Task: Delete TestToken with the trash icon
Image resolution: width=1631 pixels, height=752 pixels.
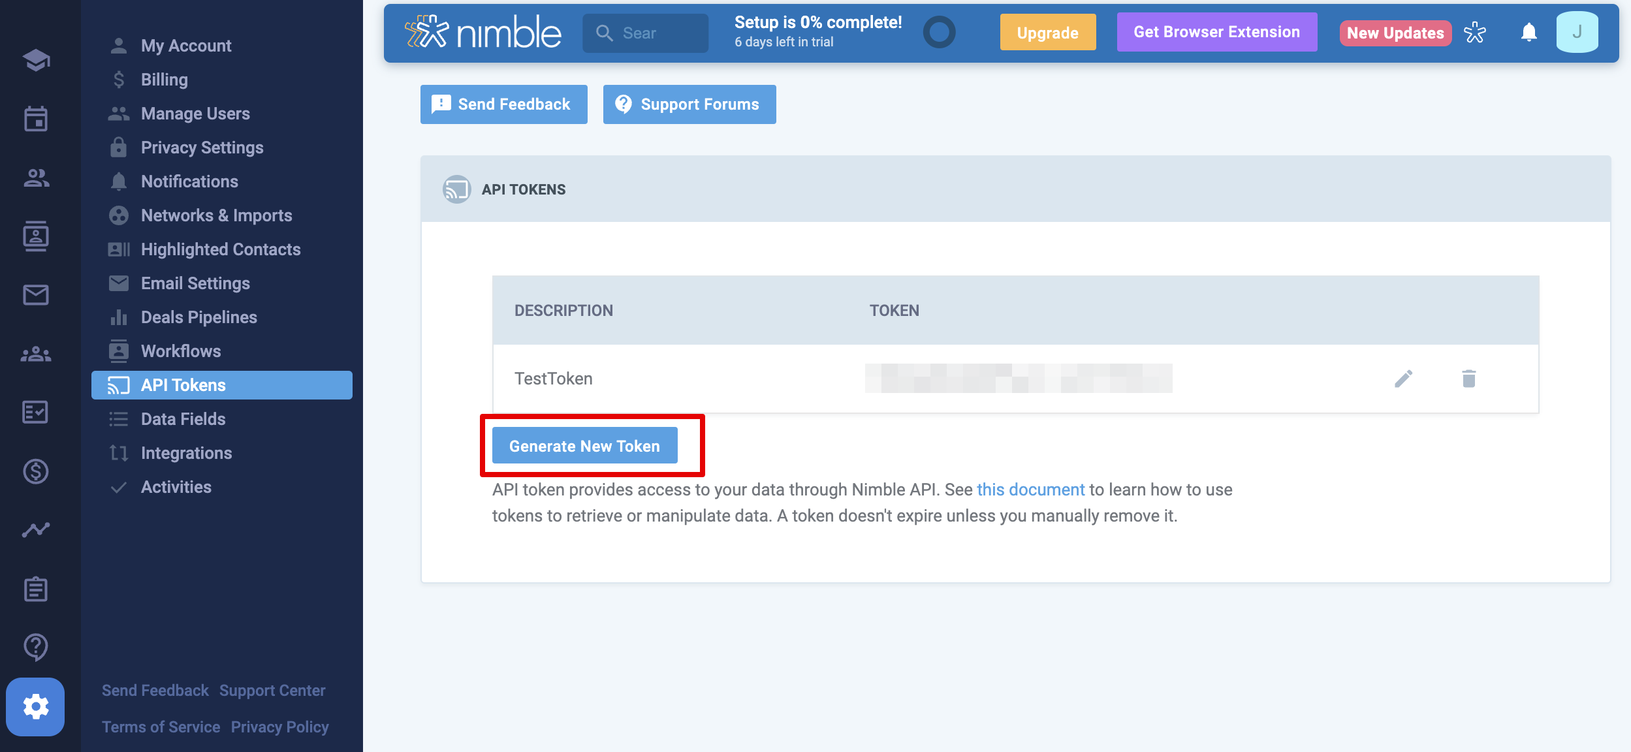Action: coord(1468,379)
